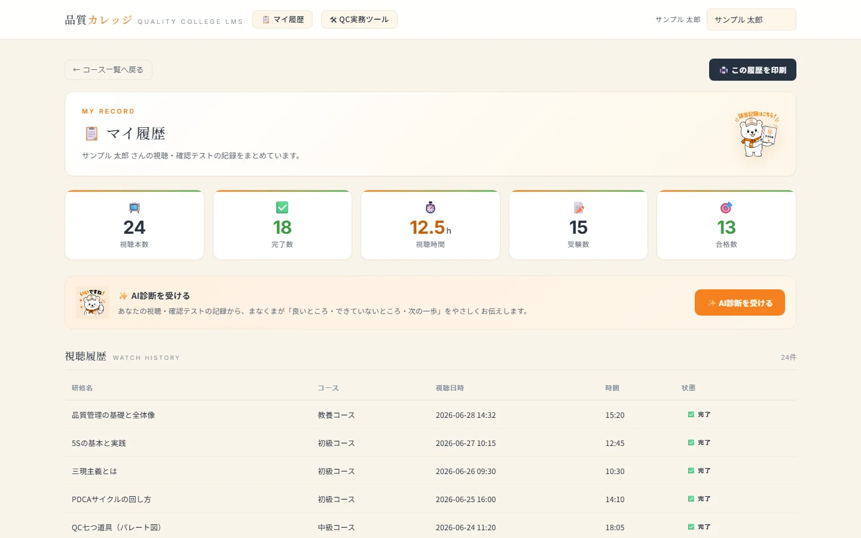Click the bear thumbnail in AI診断 banner
Screen dimensions: 861x538
coord(93,302)
